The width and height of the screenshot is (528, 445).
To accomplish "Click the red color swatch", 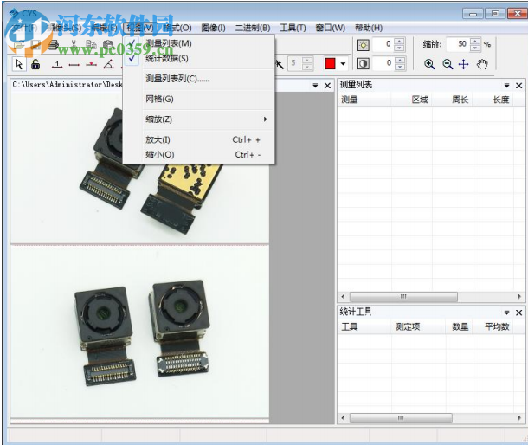I will [331, 64].
